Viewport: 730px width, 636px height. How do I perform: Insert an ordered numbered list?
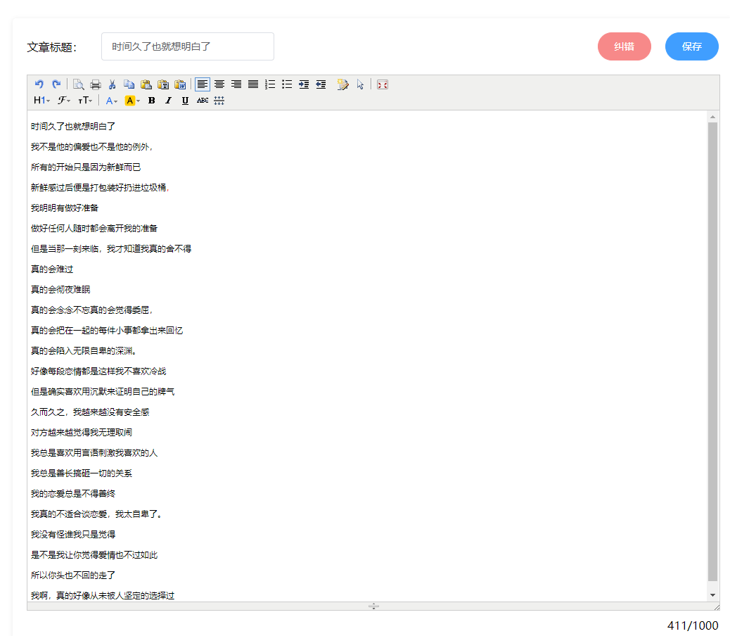pos(270,84)
